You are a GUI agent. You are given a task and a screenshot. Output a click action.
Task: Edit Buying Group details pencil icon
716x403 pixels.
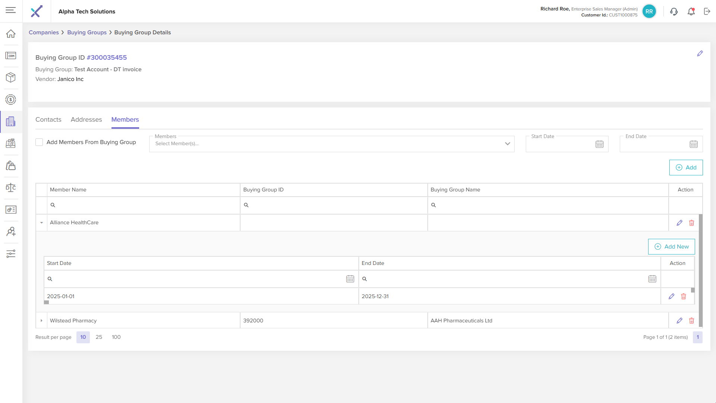click(700, 54)
